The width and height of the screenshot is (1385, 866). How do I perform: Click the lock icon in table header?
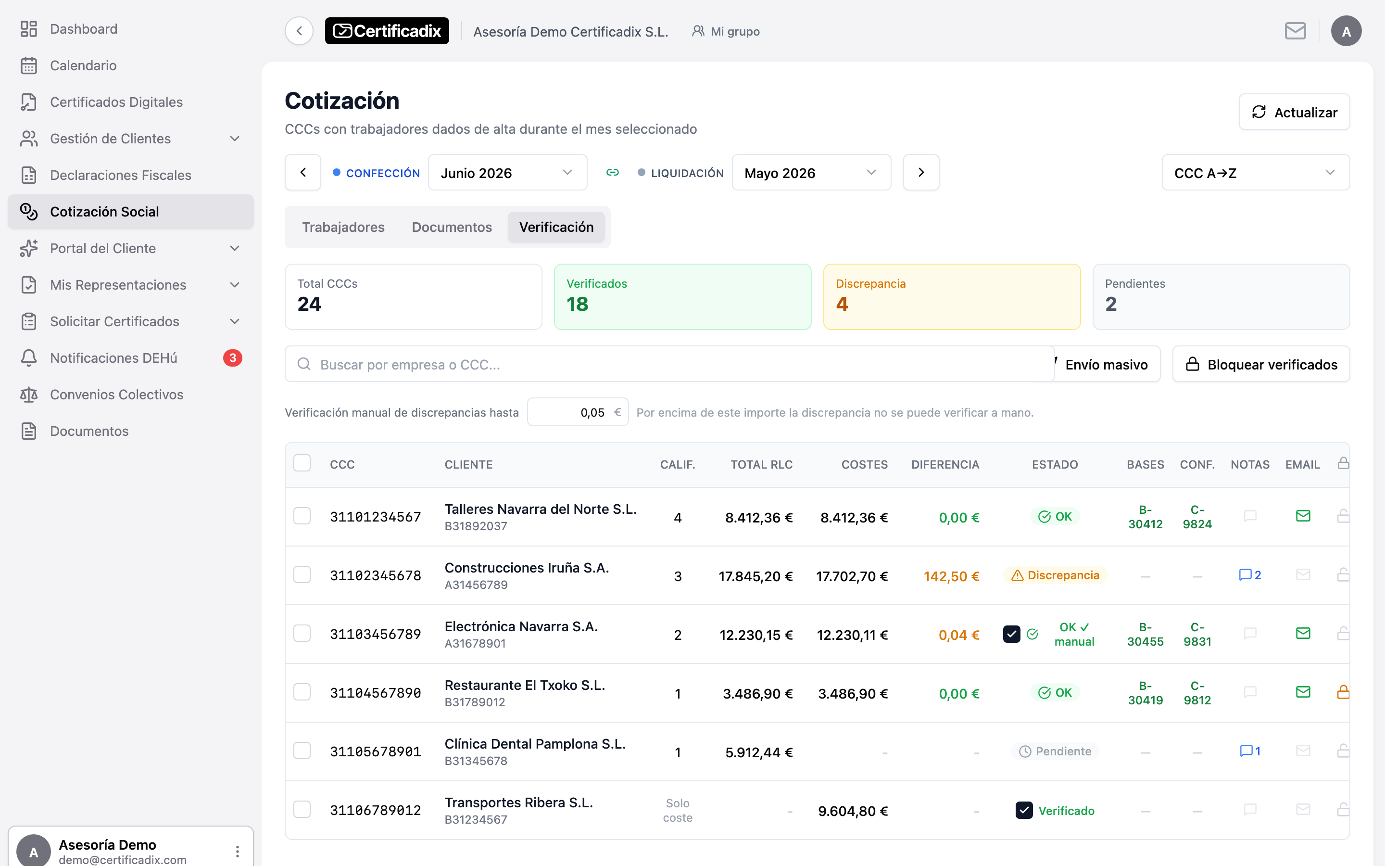pyautogui.click(x=1343, y=463)
